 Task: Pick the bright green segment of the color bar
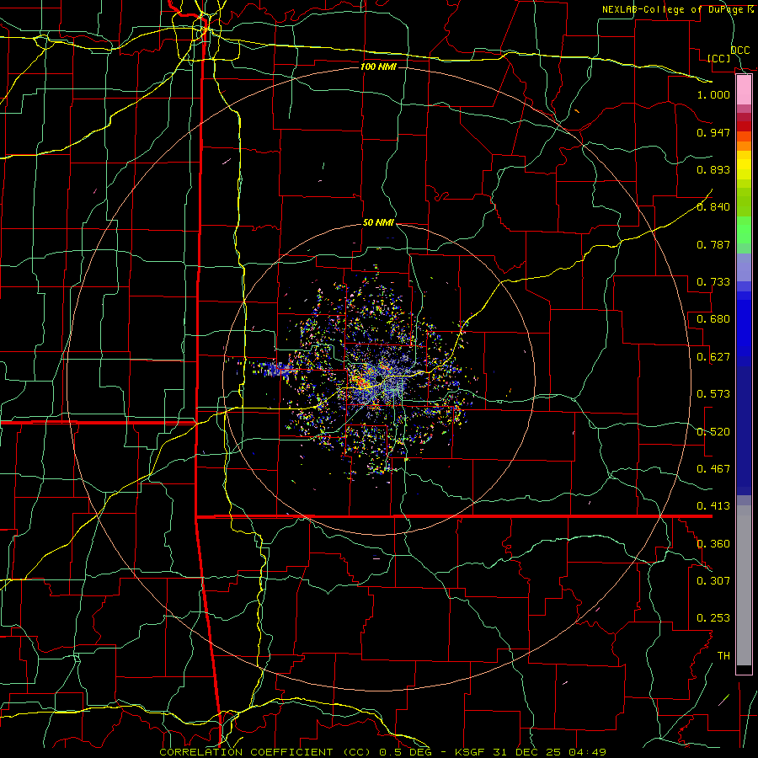tap(744, 230)
